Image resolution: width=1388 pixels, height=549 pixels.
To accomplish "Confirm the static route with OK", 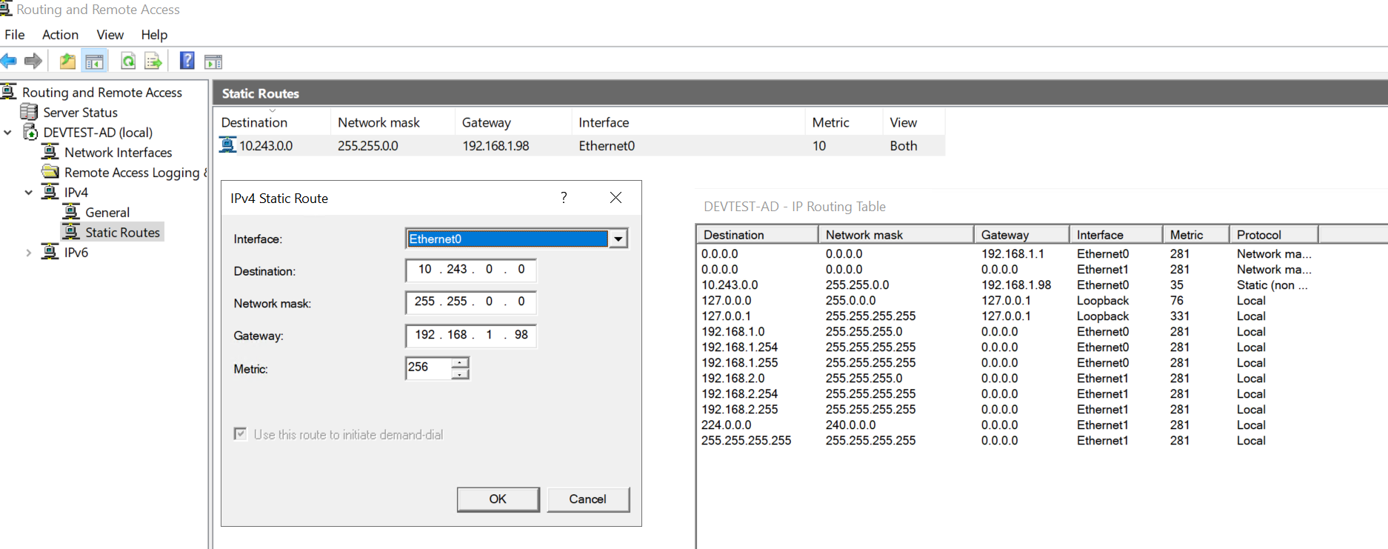I will click(498, 499).
